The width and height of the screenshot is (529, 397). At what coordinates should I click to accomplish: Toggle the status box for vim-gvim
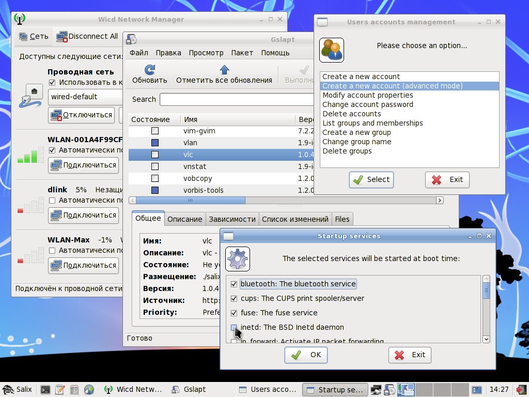pyautogui.click(x=155, y=131)
